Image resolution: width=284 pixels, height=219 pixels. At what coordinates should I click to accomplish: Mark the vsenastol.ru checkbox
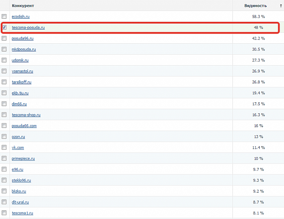(4, 71)
